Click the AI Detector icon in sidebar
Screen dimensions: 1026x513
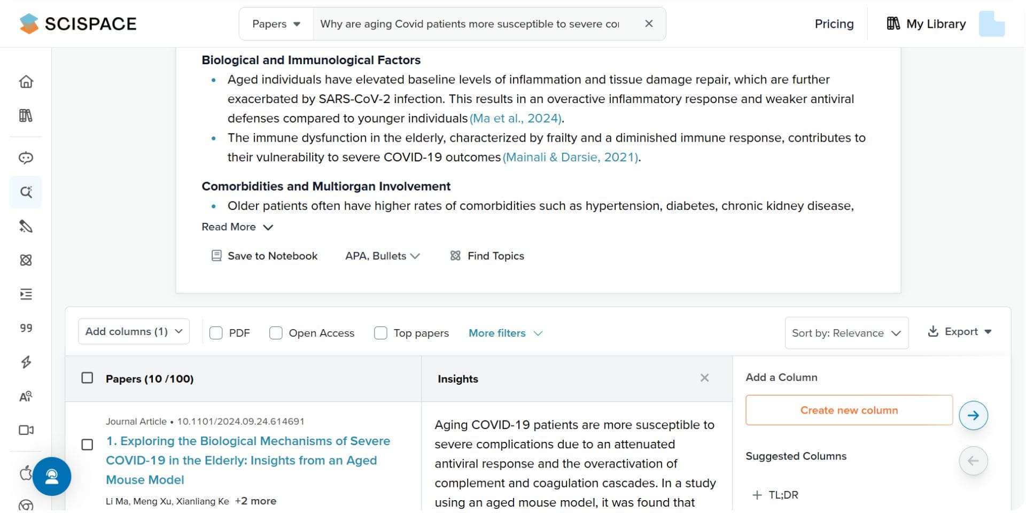coord(26,397)
